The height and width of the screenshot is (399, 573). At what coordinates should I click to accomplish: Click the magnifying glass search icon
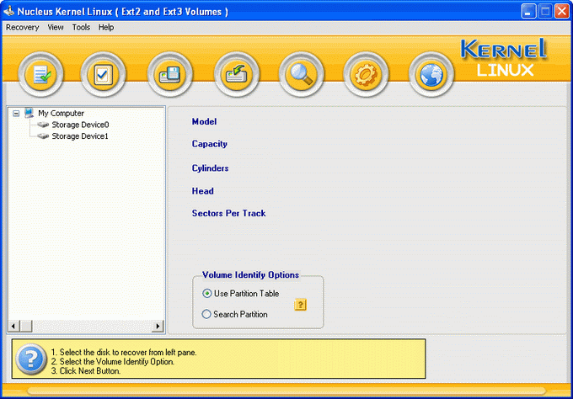(301, 74)
